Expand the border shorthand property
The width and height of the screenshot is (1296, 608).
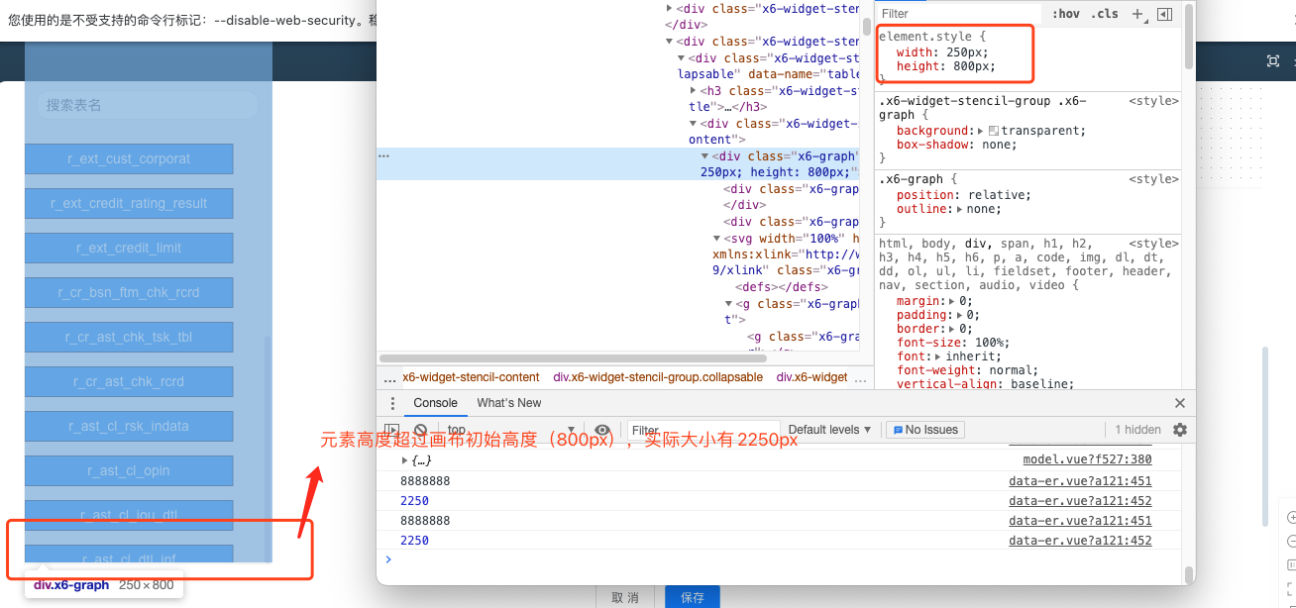click(x=952, y=329)
